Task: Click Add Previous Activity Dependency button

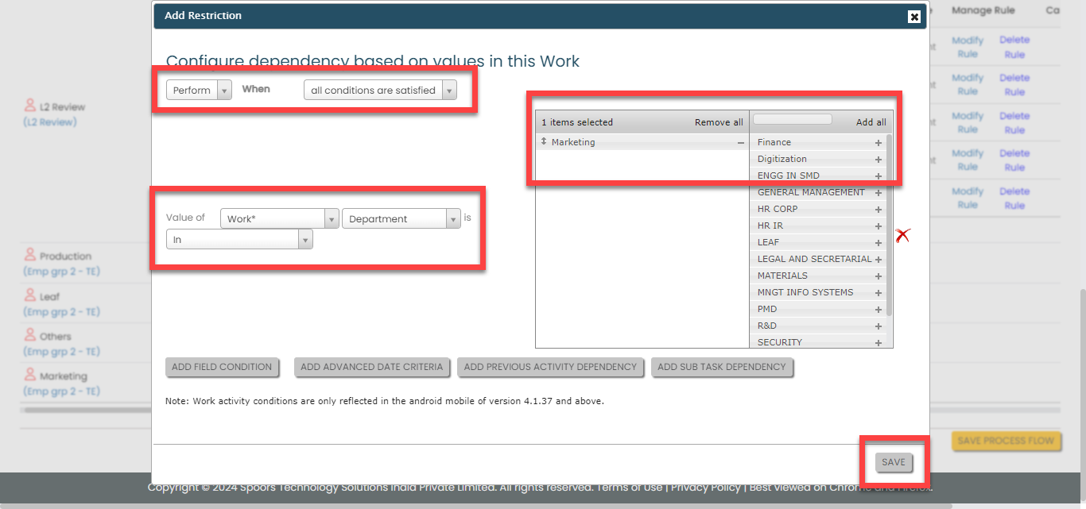Action: coord(550,367)
